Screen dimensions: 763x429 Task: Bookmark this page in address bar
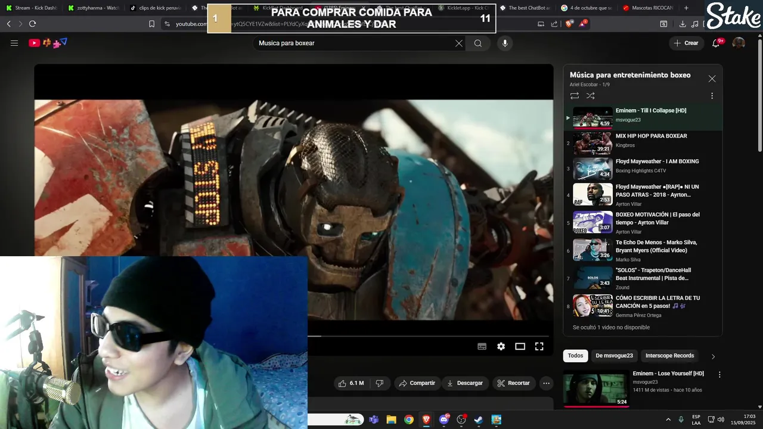tap(151, 24)
